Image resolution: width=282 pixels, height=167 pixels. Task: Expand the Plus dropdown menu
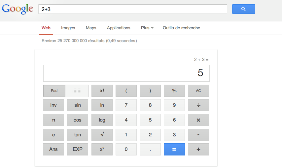(147, 28)
